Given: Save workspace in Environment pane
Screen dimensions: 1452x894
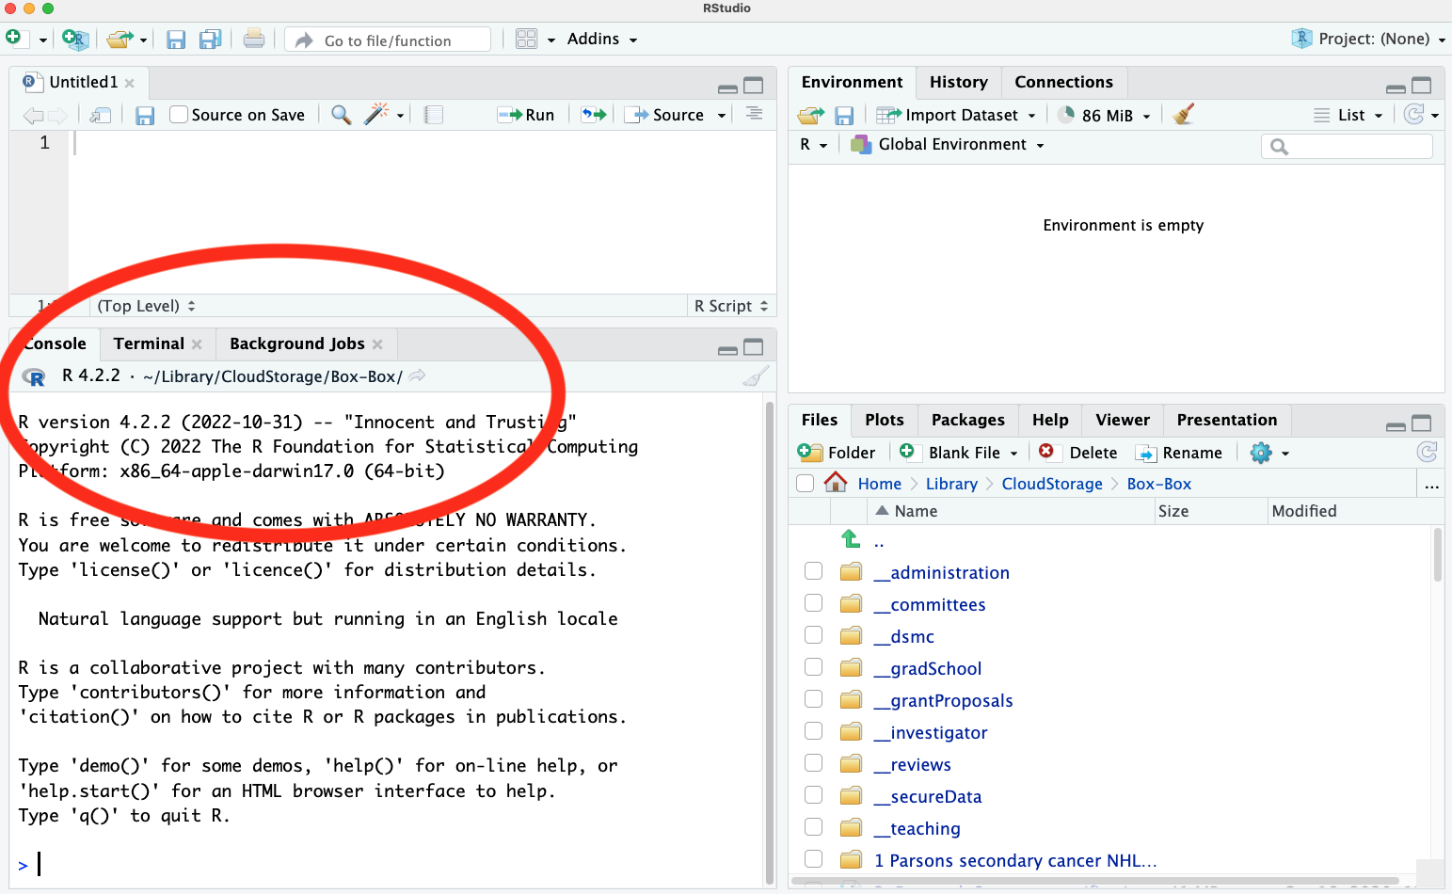Looking at the screenshot, I should pyautogui.click(x=844, y=116).
